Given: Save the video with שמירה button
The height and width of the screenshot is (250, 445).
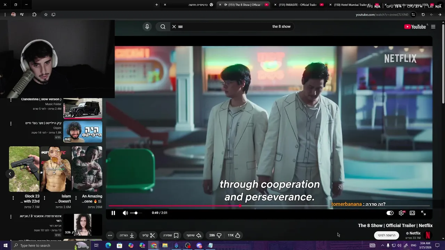Looking at the screenshot, I should pos(171,235).
